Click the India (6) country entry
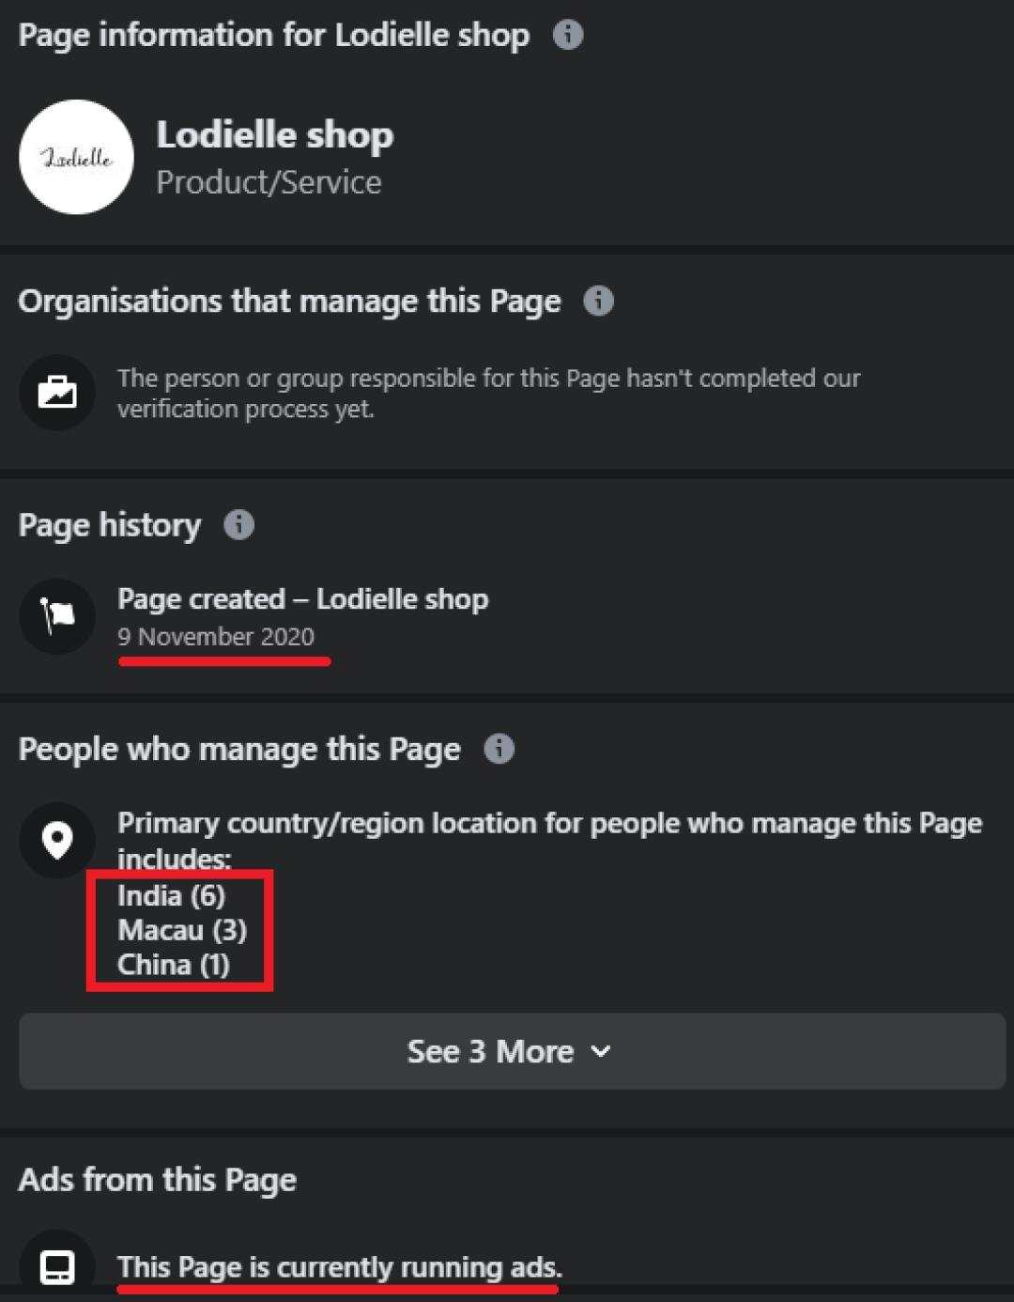The image size is (1014, 1302). click(171, 895)
